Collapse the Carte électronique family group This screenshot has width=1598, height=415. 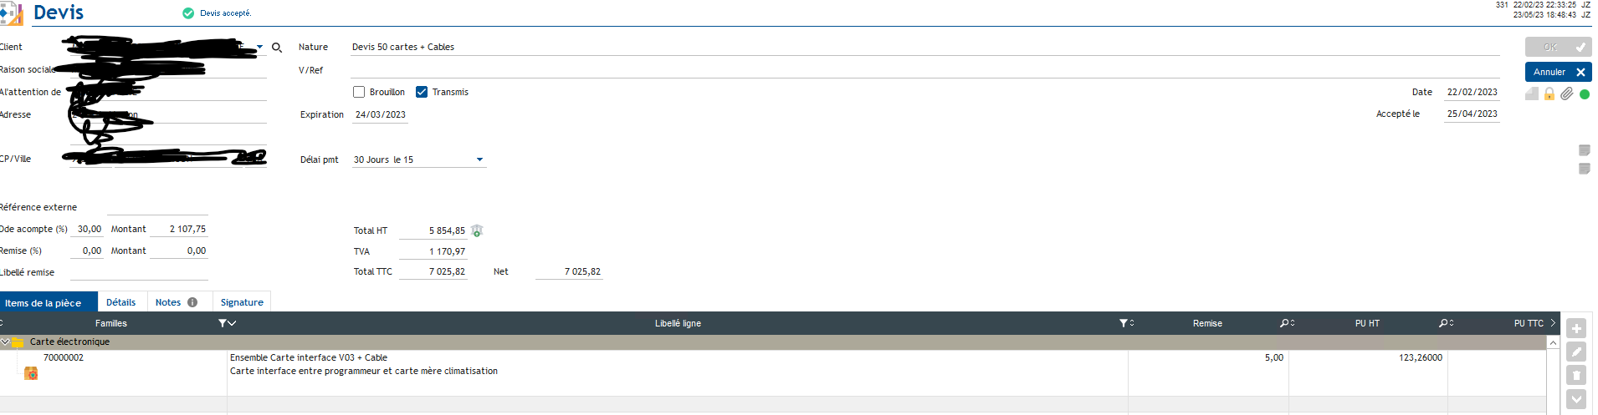point(5,342)
